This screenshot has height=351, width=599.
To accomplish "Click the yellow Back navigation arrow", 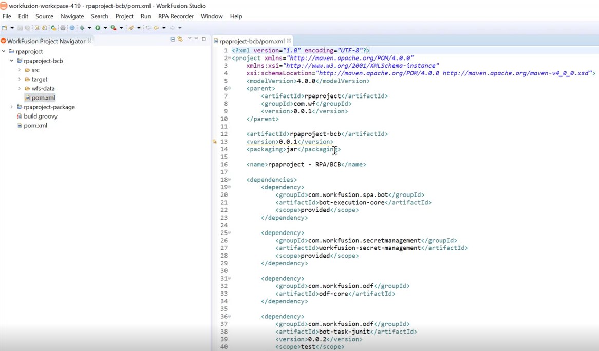I will 156,28.
